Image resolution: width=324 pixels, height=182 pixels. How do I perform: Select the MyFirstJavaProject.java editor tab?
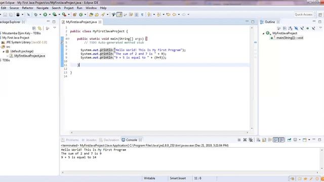pos(81,22)
